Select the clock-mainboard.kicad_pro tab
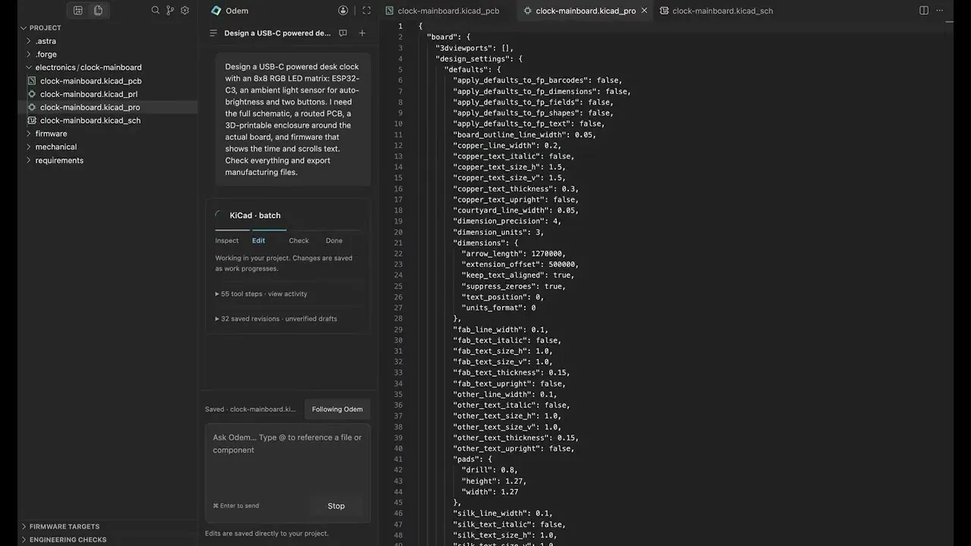Viewport: 971px width, 546px height. [586, 11]
